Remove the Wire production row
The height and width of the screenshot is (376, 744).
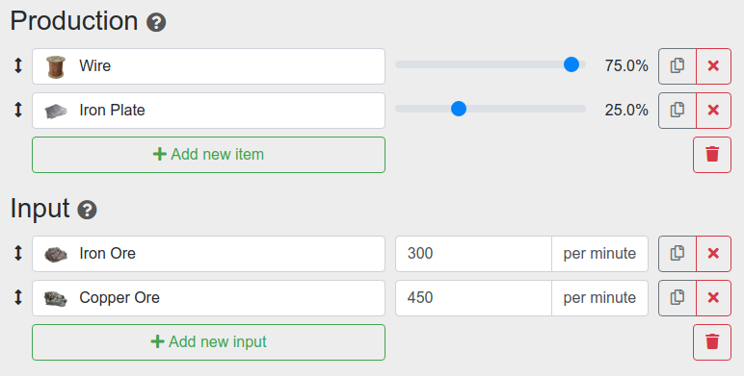713,66
